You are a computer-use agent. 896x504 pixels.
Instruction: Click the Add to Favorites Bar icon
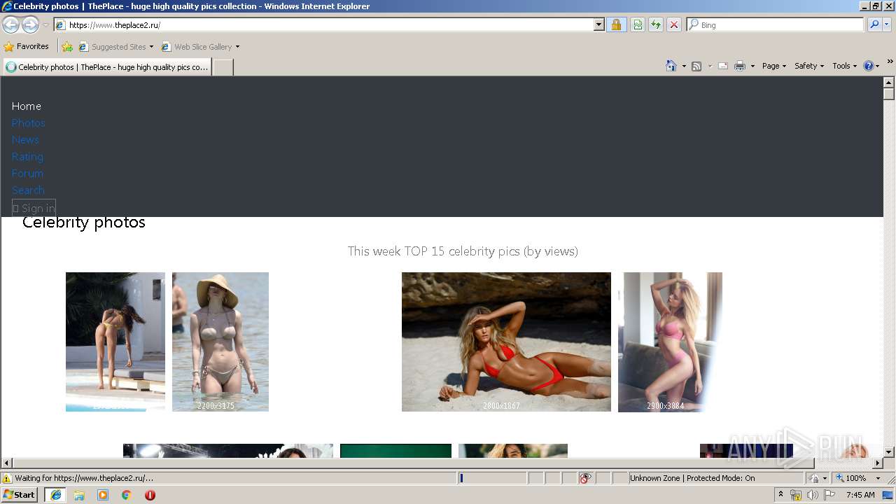pyautogui.click(x=67, y=47)
